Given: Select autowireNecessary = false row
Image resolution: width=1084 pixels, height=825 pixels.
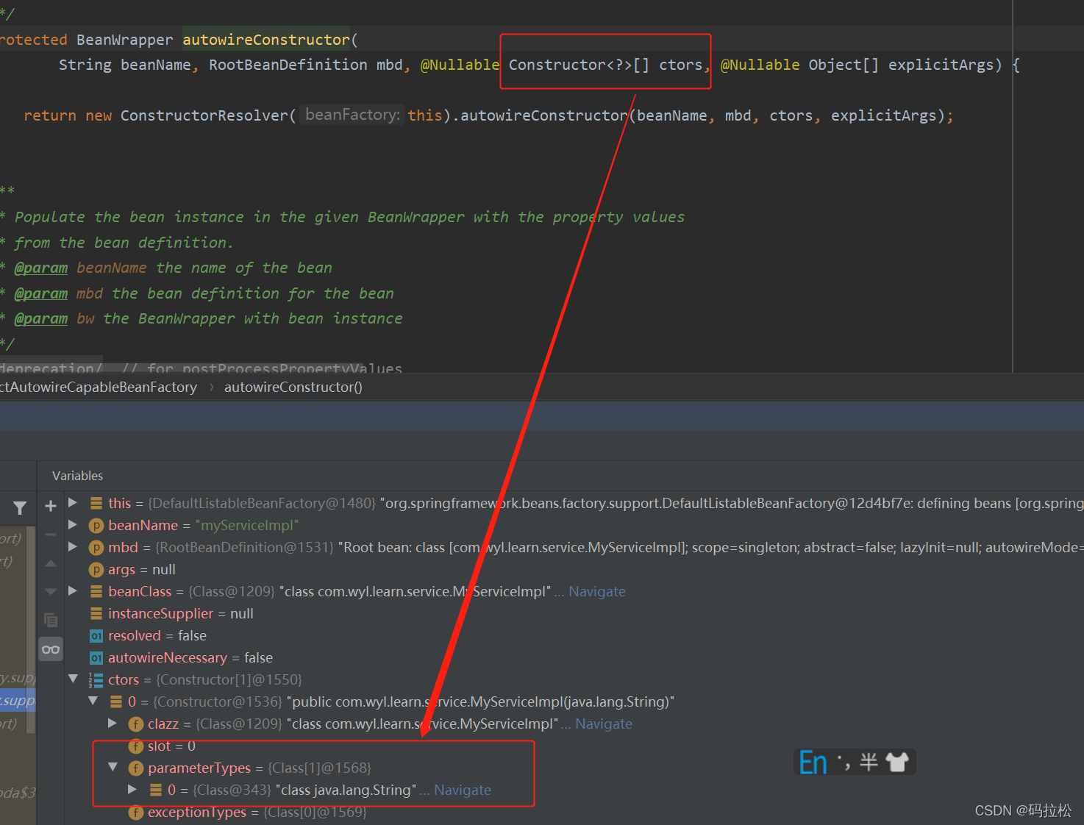Looking at the screenshot, I should click(x=574, y=657).
